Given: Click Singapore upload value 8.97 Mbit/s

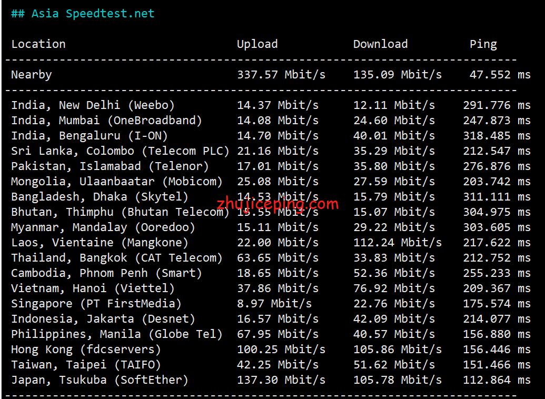Looking at the screenshot, I should pyautogui.click(x=274, y=304).
